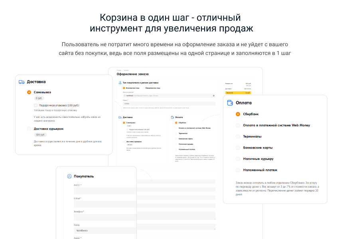Click the wallet icon in the large Оплата card
Viewport: 343px width, 239px height.
[x=230, y=103]
